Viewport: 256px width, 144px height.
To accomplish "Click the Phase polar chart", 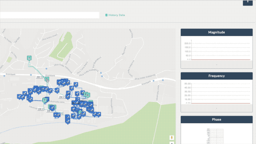I will tap(217, 136).
